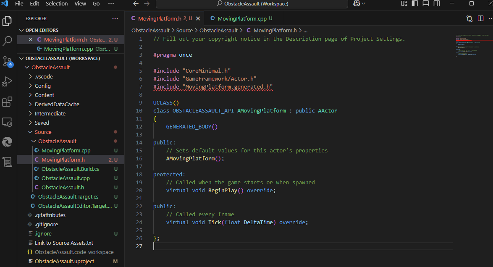
Task: Toggle the secondary side bar visibility
Action: (x=437, y=3)
